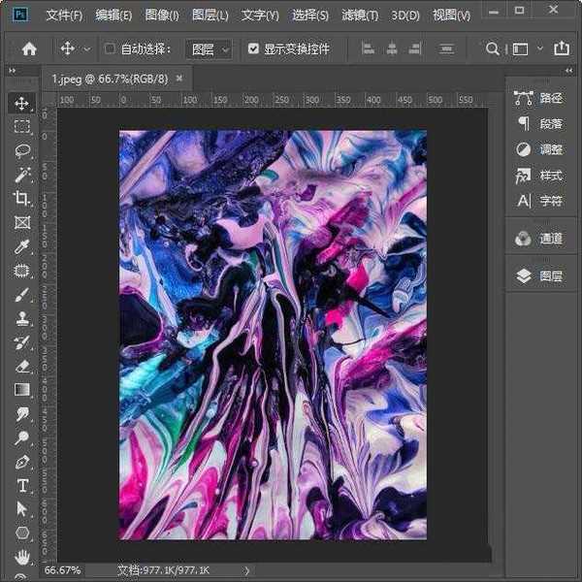Image resolution: width=582 pixels, height=582 pixels.
Task: Expand the status bar info arrow
Action: tap(246, 571)
